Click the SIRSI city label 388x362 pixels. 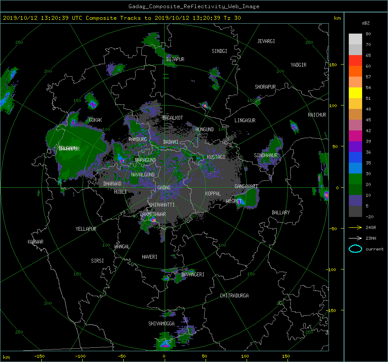(x=97, y=261)
